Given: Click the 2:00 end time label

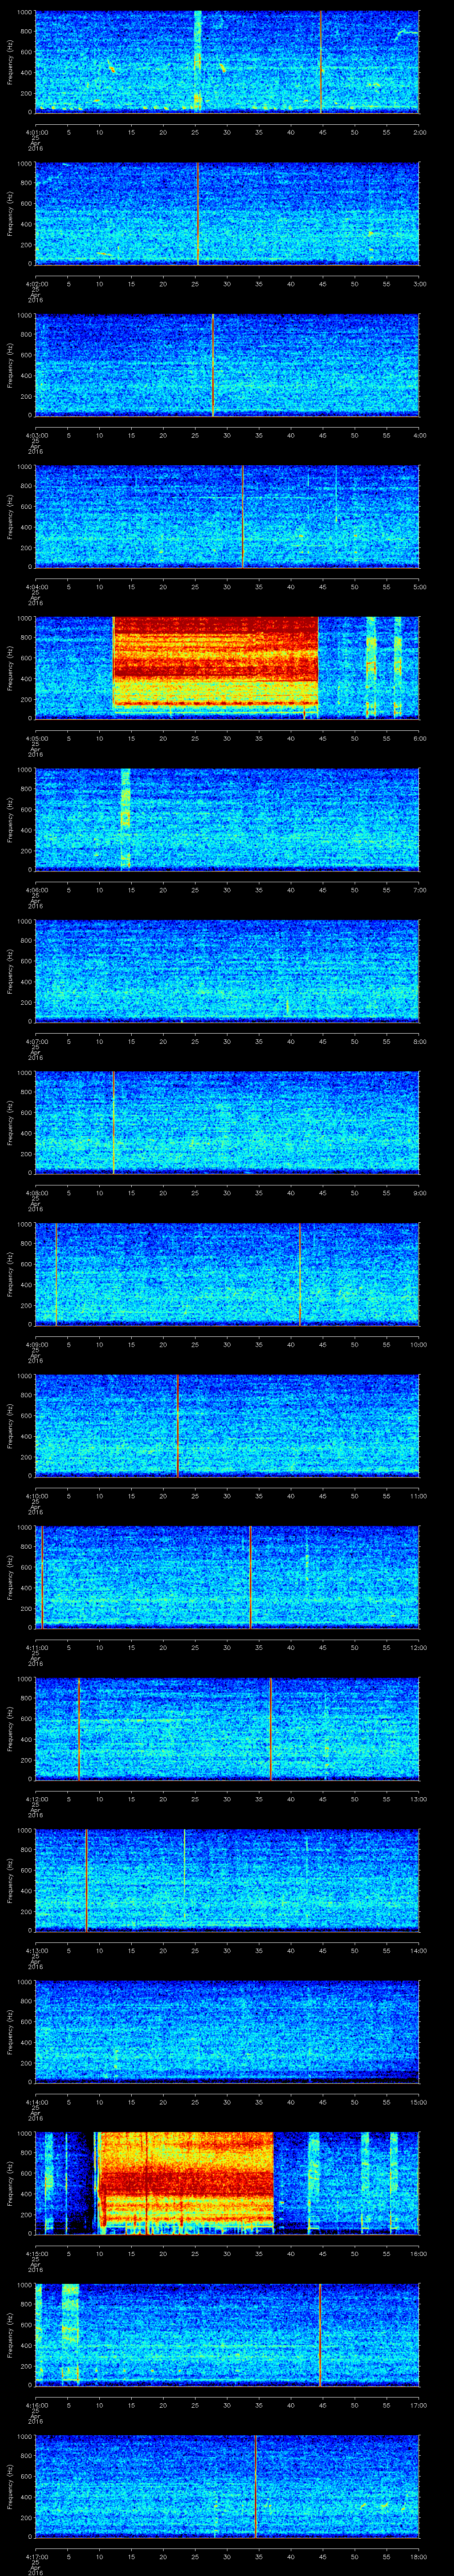Looking at the screenshot, I should point(419,131).
